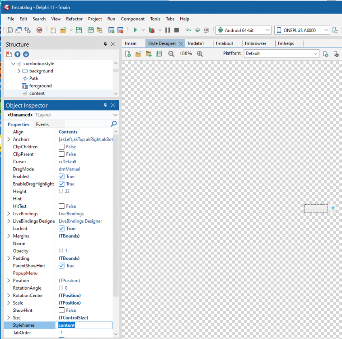Screen dimensions: 342x339
Task: Uncheck the Enabled property checkbox
Action: 61,176
